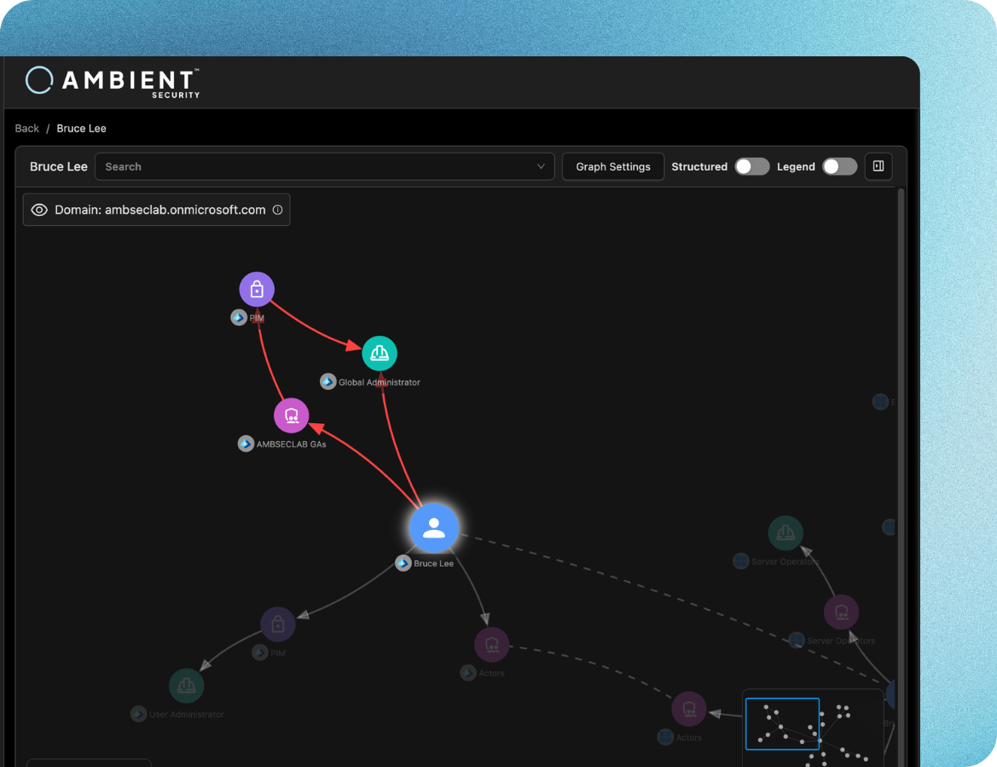The width and height of the screenshot is (997, 767).
Task: Click the domain ambseclab.onmicrosoft.com label
Action: (x=160, y=210)
